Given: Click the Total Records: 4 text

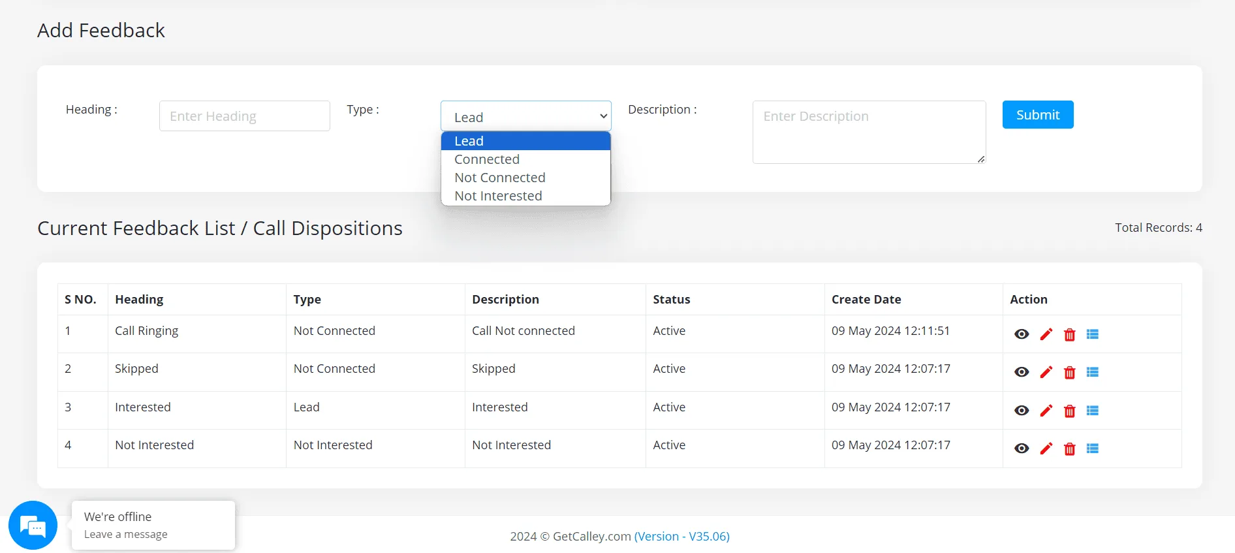Looking at the screenshot, I should pos(1158,228).
